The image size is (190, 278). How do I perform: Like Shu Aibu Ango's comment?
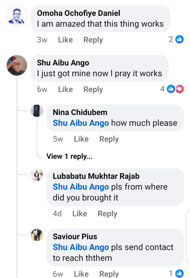point(65,89)
